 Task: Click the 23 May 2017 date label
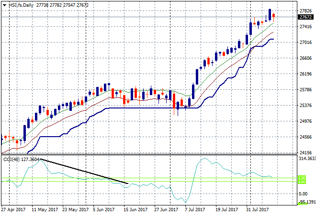tap(75, 210)
